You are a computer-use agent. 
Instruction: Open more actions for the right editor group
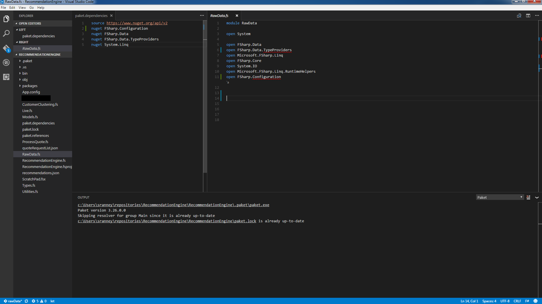pos(537,16)
